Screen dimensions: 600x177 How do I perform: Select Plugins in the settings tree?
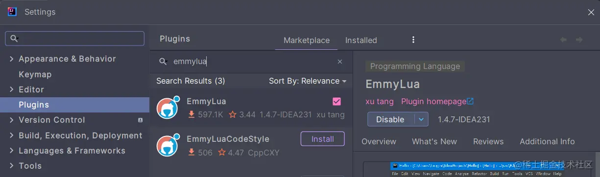pyautogui.click(x=74, y=105)
